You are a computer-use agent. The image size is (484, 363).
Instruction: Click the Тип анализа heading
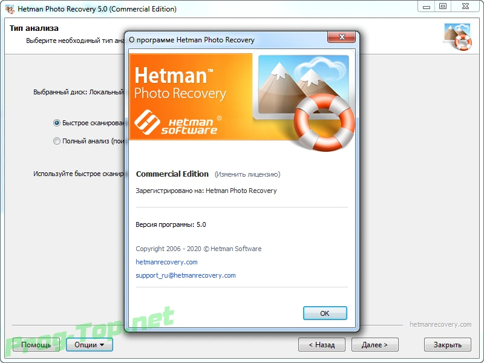click(34, 28)
